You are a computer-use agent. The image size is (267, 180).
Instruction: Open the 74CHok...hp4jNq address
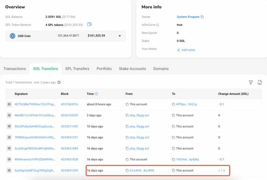tap(187, 160)
